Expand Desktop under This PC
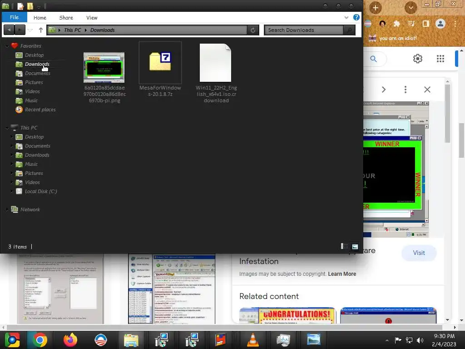This screenshot has width=465, height=349. click(x=12, y=137)
